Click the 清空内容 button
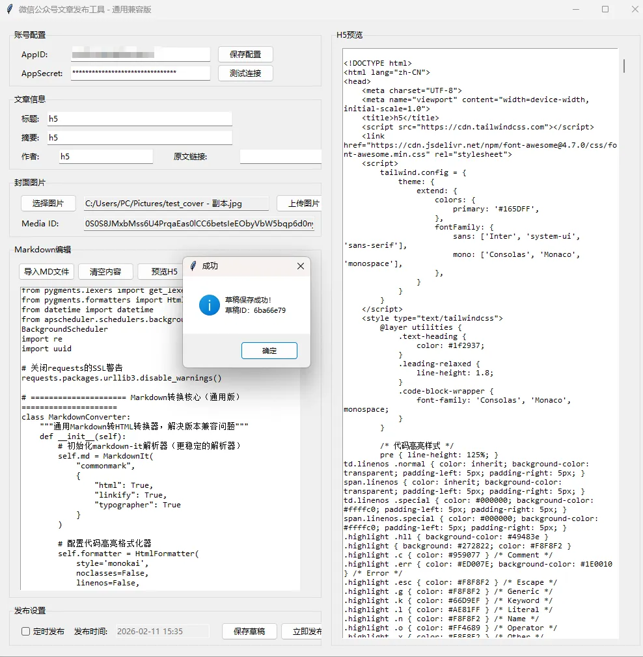The height and width of the screenshot is (657, 643). pos(105,271)
